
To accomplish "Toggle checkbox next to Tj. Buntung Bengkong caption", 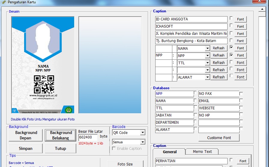I will (231, 40).
